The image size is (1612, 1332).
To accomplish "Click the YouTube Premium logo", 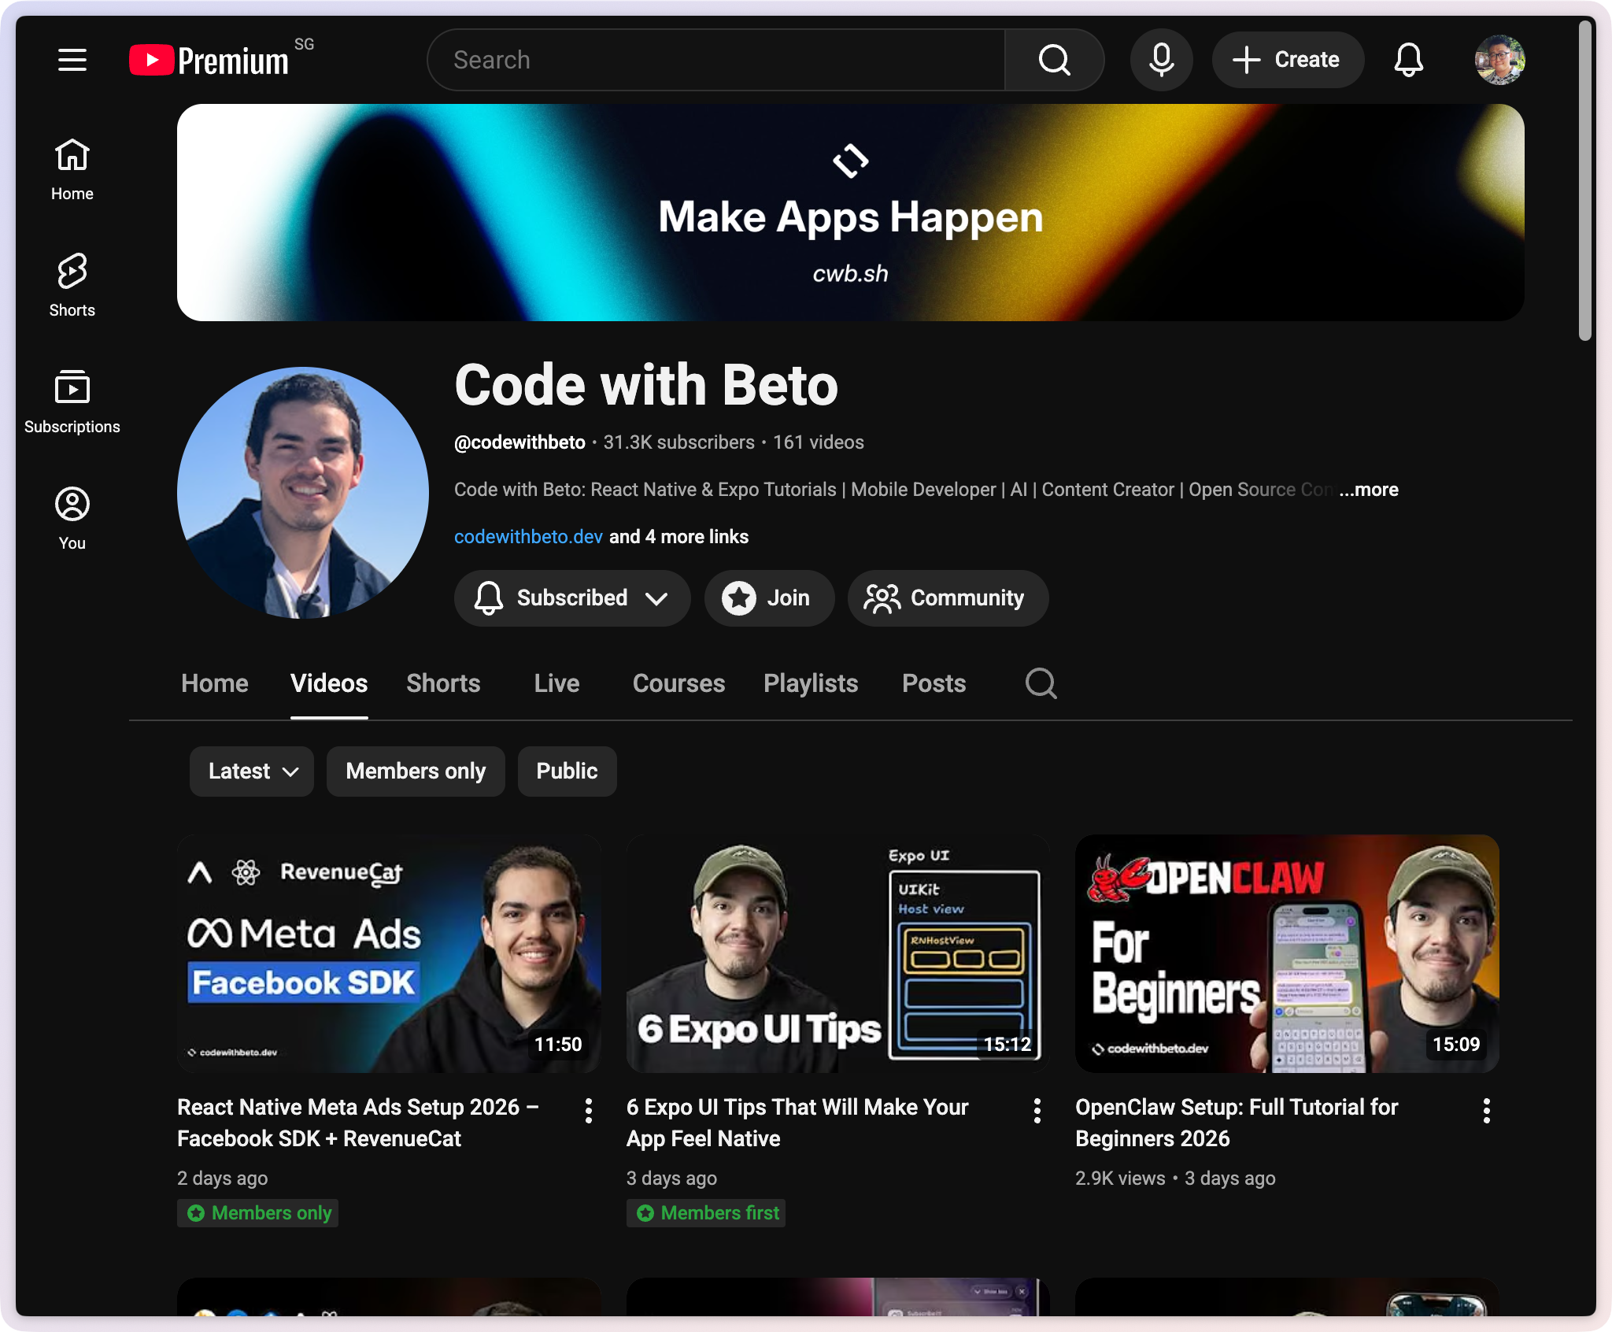I will 209,60.
